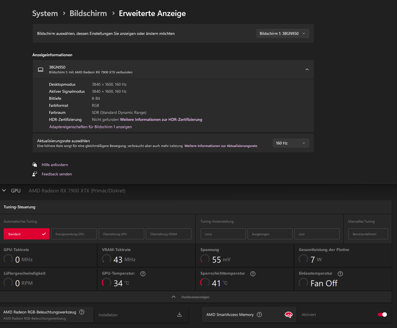This screenshot has height=328, width=397.
Task: Open Weitere Informationen zur Aktualisierungsrate link
Action: [221, 146]
